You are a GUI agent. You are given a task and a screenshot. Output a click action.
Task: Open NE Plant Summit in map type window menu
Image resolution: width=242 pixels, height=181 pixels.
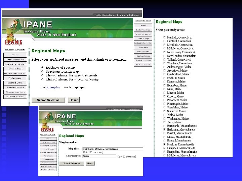pos(15,97)
